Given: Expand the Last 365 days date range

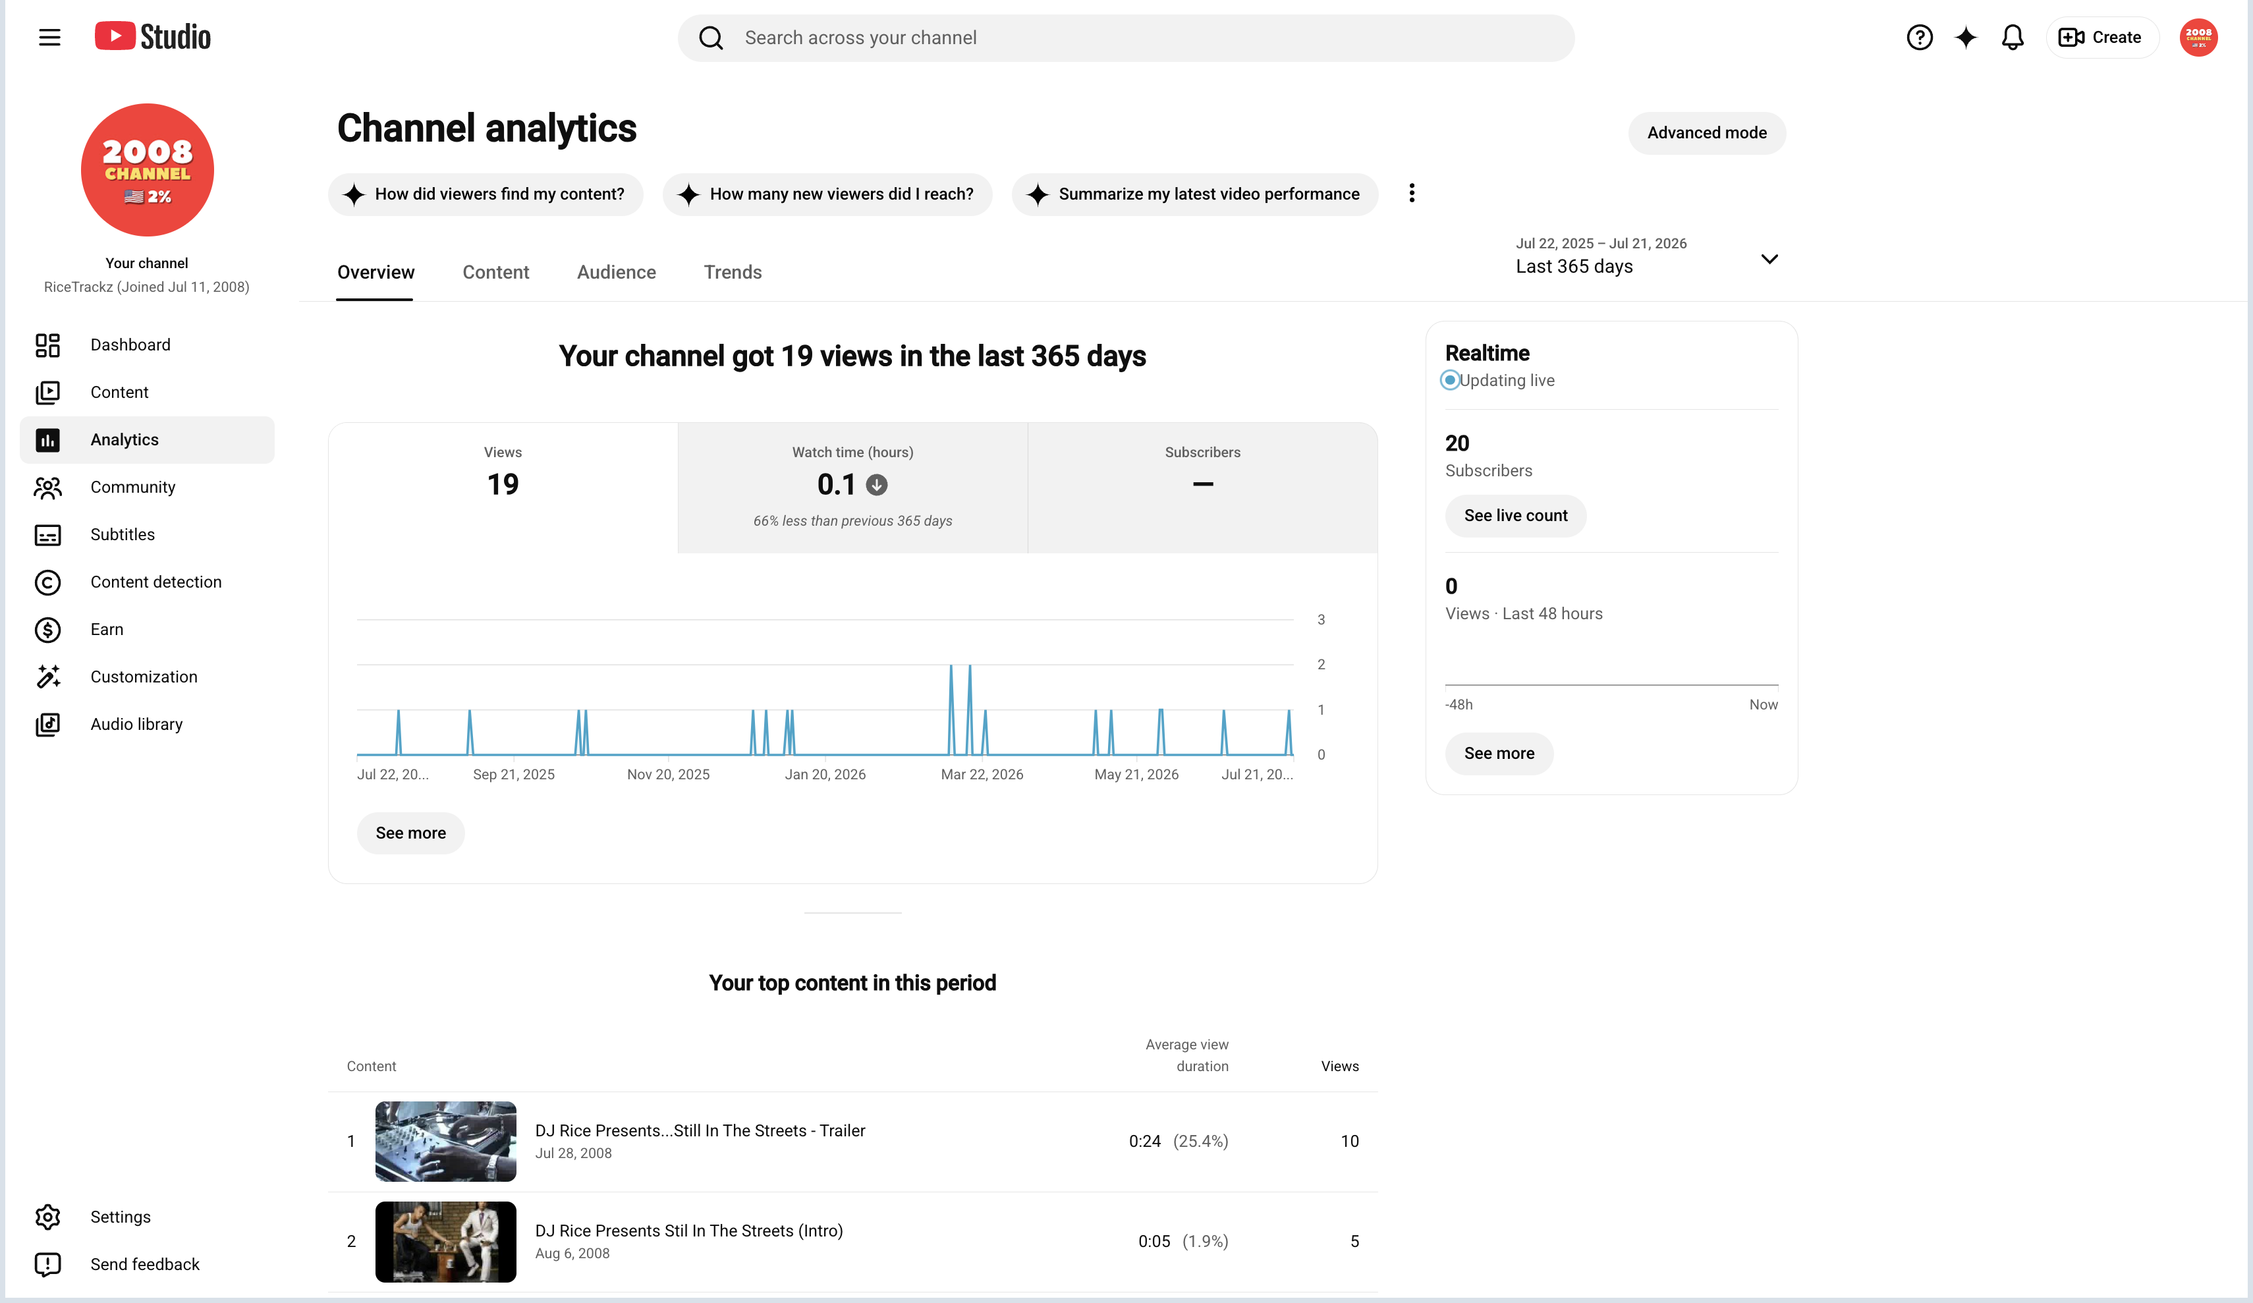Looking at the screenshot, I should click(x=1647, y=257).
